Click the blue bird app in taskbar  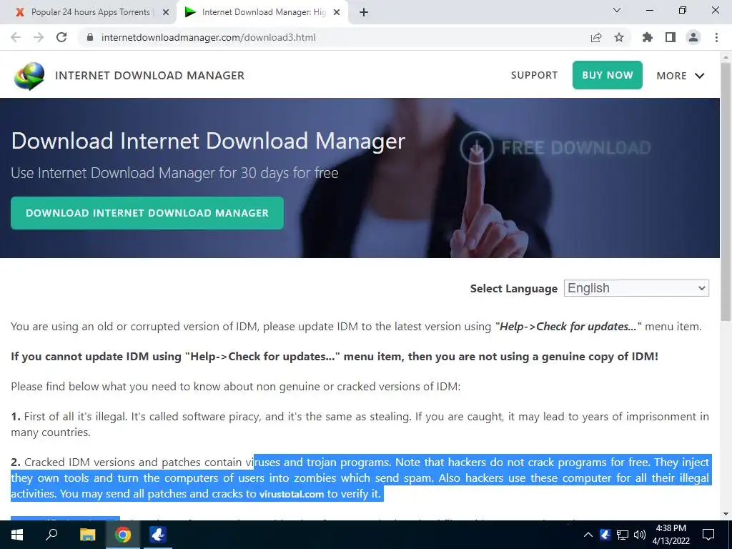tap(158, 535)
